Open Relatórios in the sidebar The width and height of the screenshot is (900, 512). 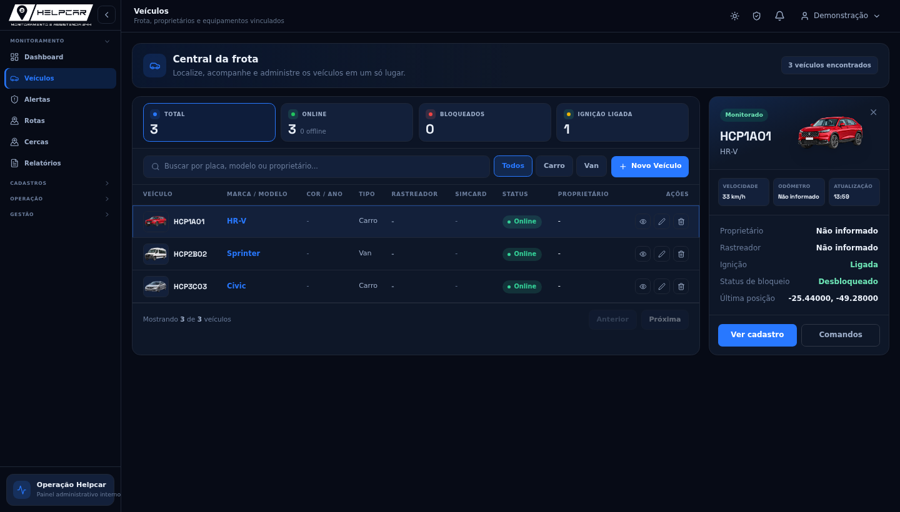coord(60,164)
